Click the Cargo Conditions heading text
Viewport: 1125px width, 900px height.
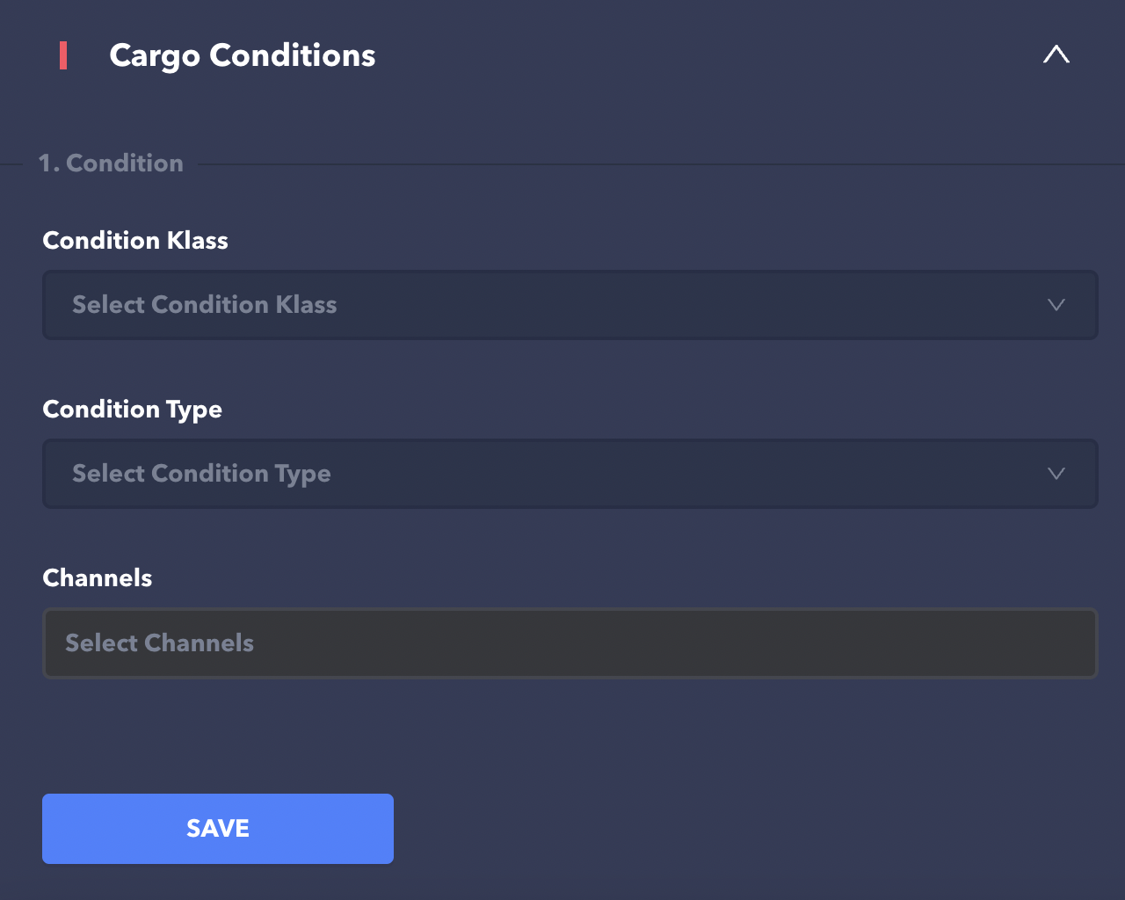click(x=242, y=55)
